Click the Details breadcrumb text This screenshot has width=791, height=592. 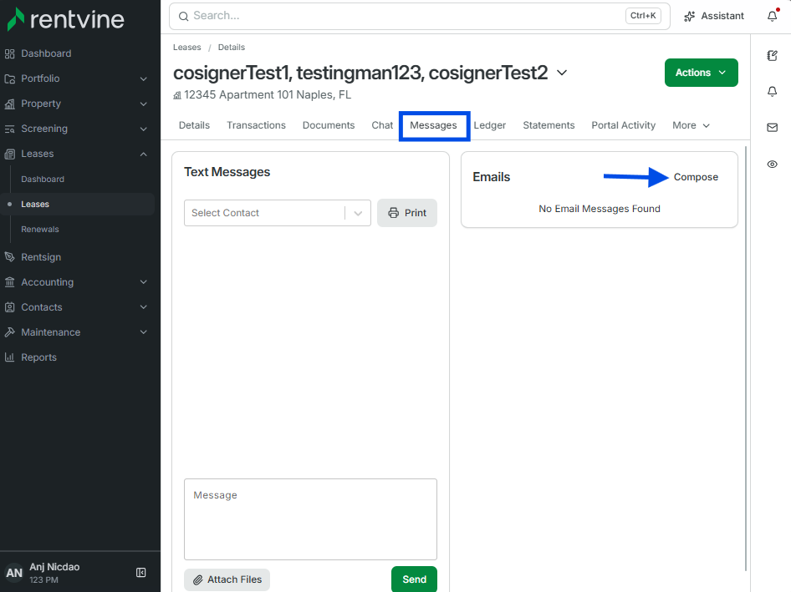[232, 48]
